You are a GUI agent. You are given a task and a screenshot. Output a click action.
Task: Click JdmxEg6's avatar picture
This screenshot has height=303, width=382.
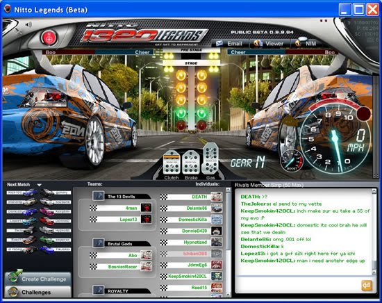[217, 265]
